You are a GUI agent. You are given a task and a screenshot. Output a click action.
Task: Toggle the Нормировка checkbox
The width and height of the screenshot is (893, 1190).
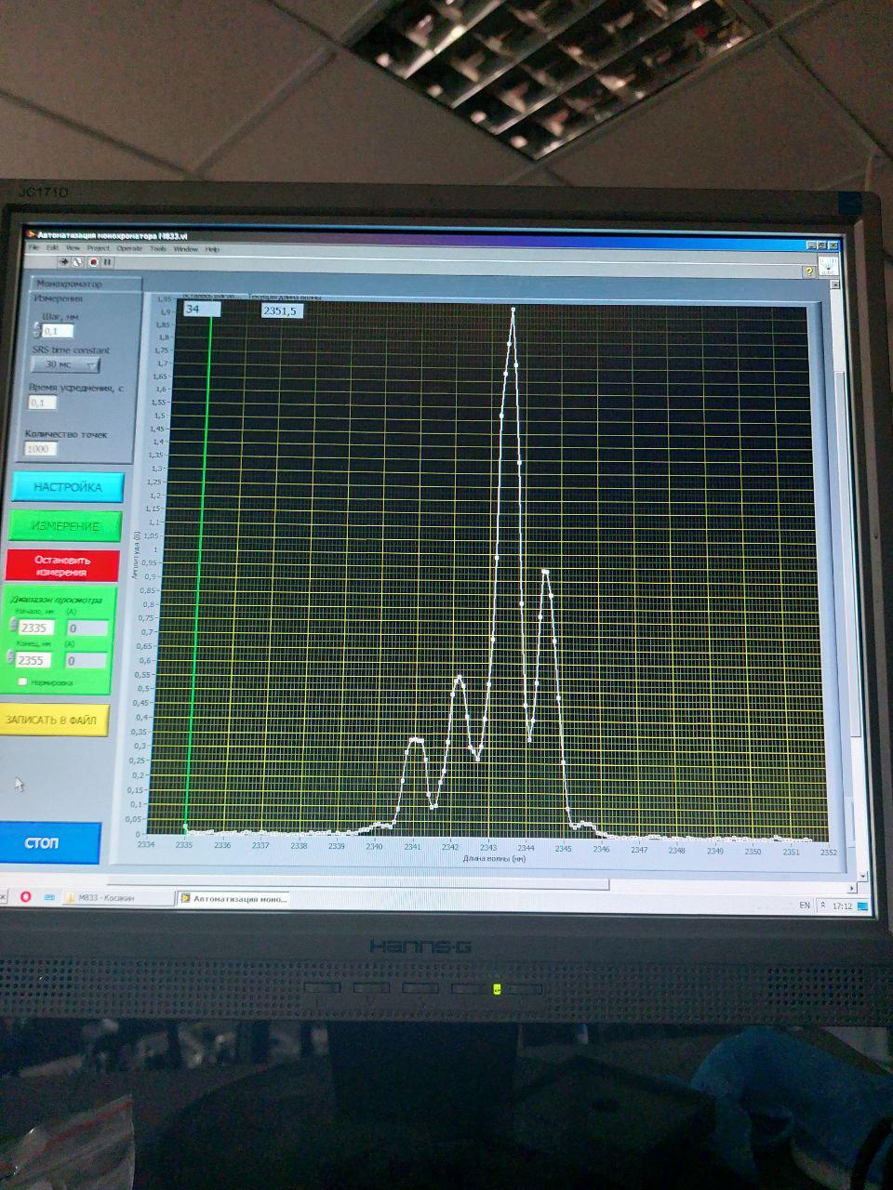(22, 682)
